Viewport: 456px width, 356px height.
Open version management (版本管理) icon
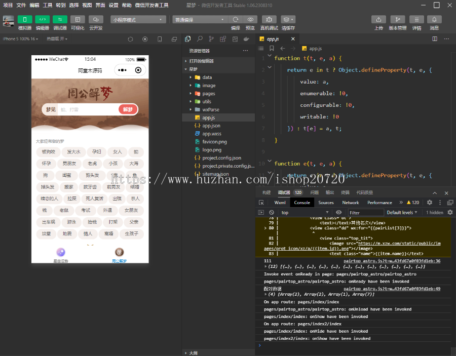point(398,19)
